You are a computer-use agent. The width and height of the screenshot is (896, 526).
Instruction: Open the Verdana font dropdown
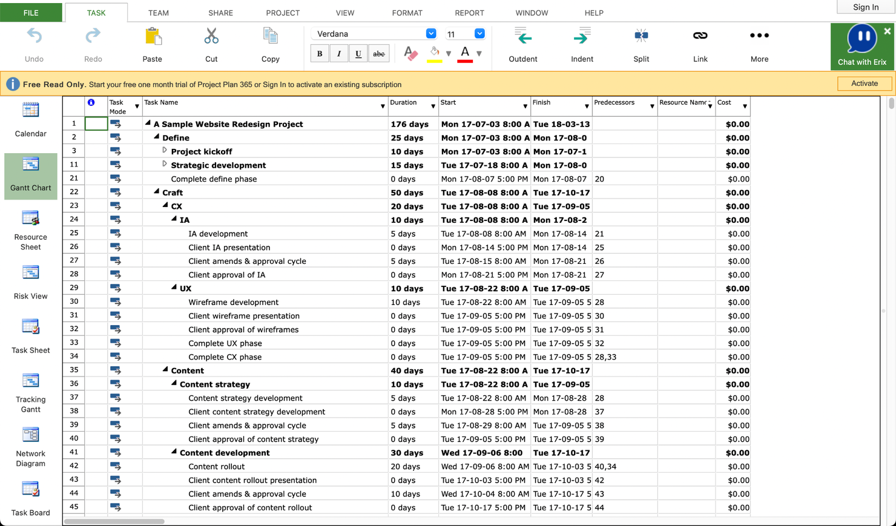click(430, 34)
